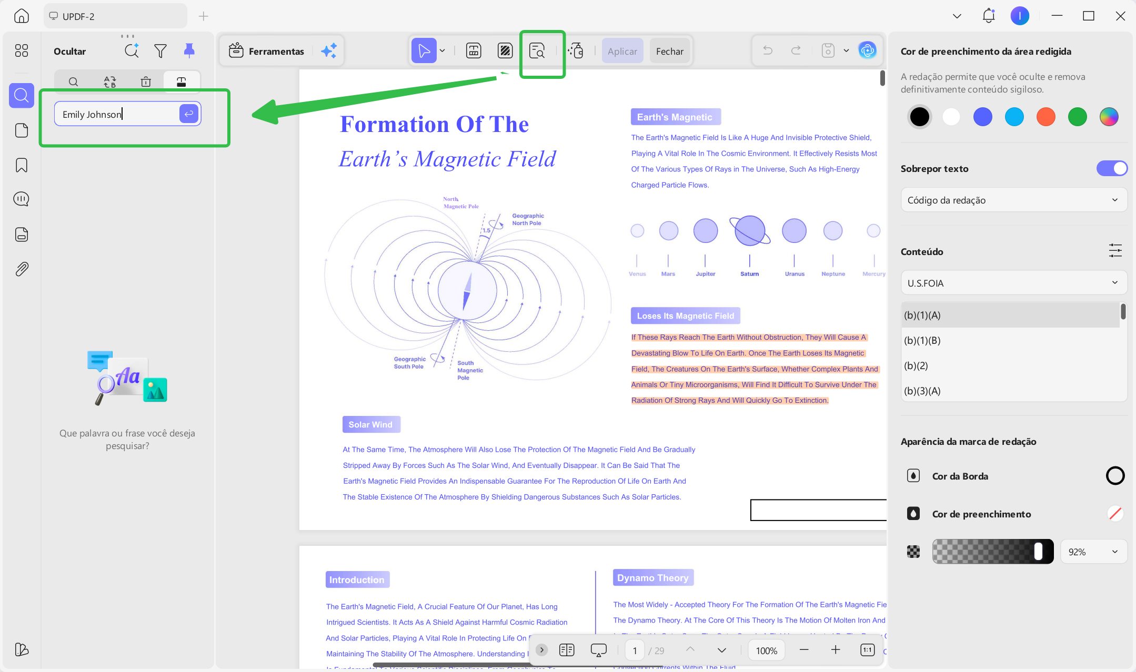
Task: Open the UPDF AI assistant icon
Action: 867,50
